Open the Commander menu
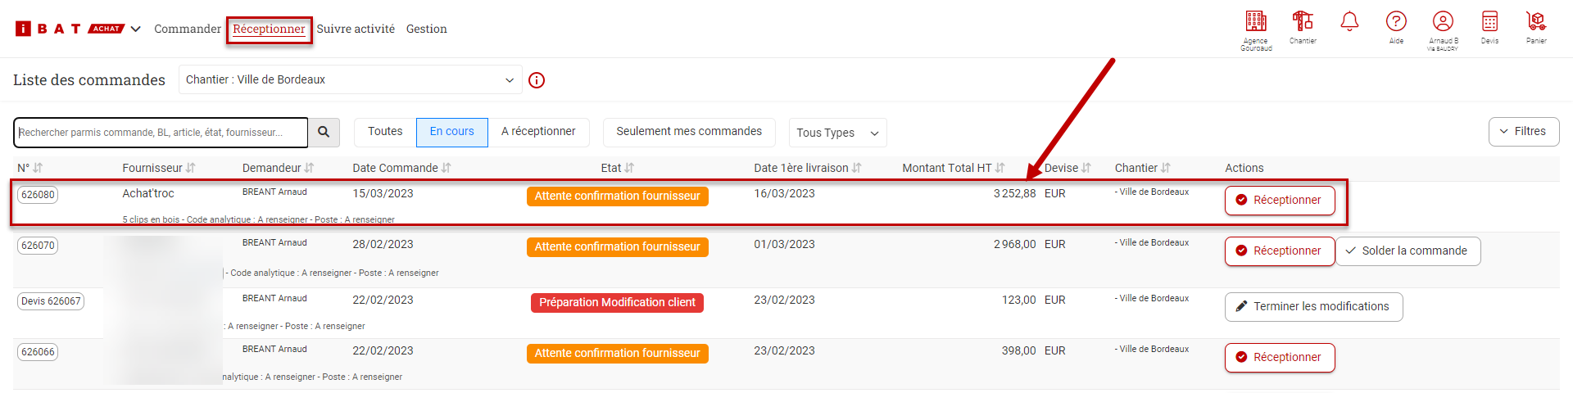The width and height of the screenshot is (1573, 393). [x=188, y=29]
